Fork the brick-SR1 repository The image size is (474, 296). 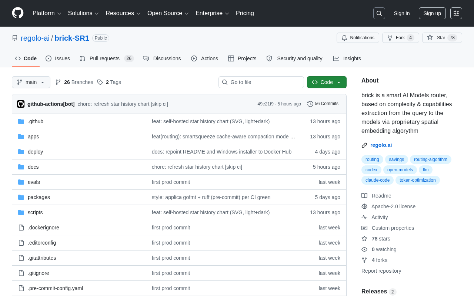pyautogui.click(x=401, y=38)
